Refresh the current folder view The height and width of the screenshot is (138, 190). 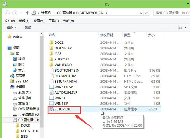point(147,13)
